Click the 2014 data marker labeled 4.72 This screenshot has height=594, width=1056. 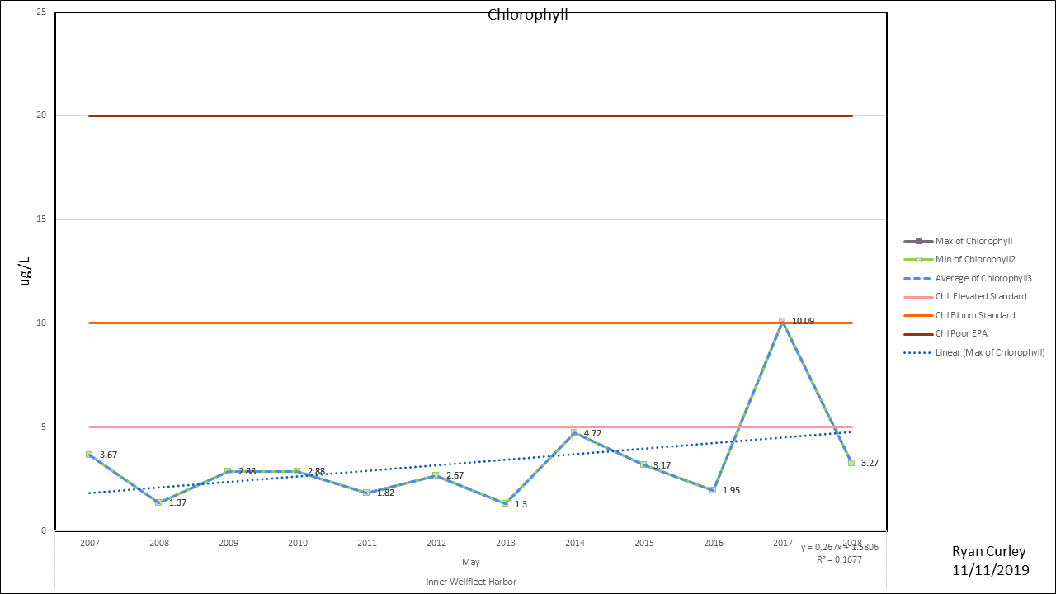click(574, 432)
